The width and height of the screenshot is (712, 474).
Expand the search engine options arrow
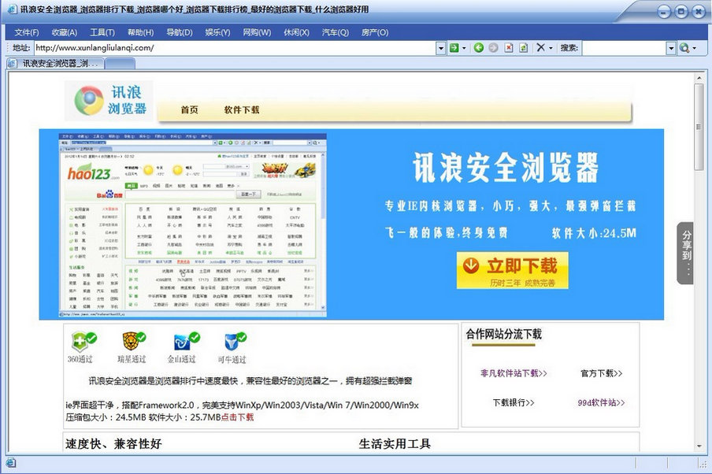click(695, 48)
